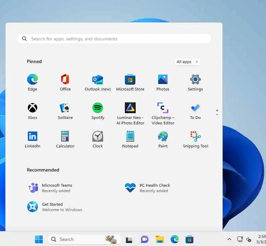Go to next pinned apps page dot

(217, 115)
